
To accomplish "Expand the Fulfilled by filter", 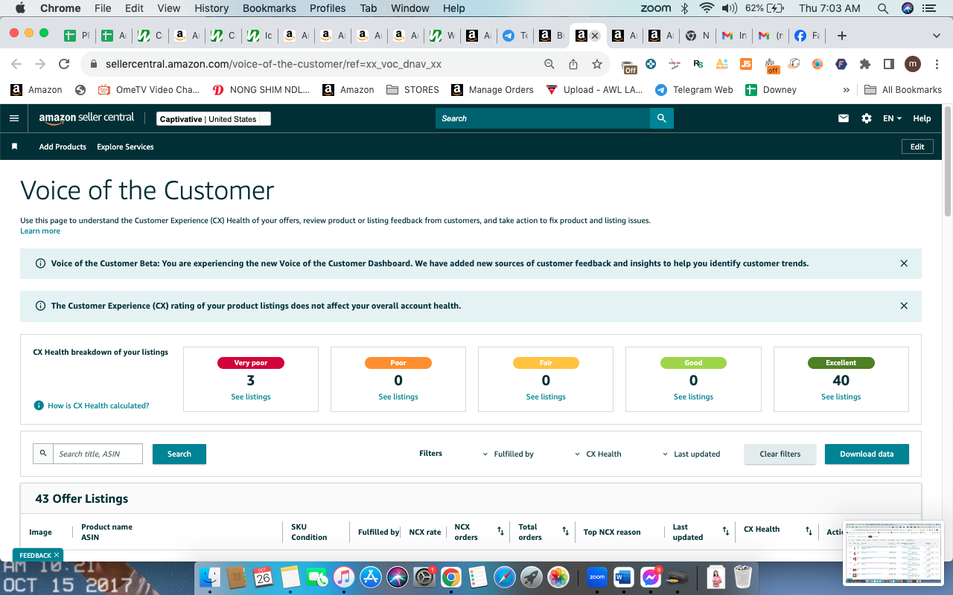I will (509, 454).
